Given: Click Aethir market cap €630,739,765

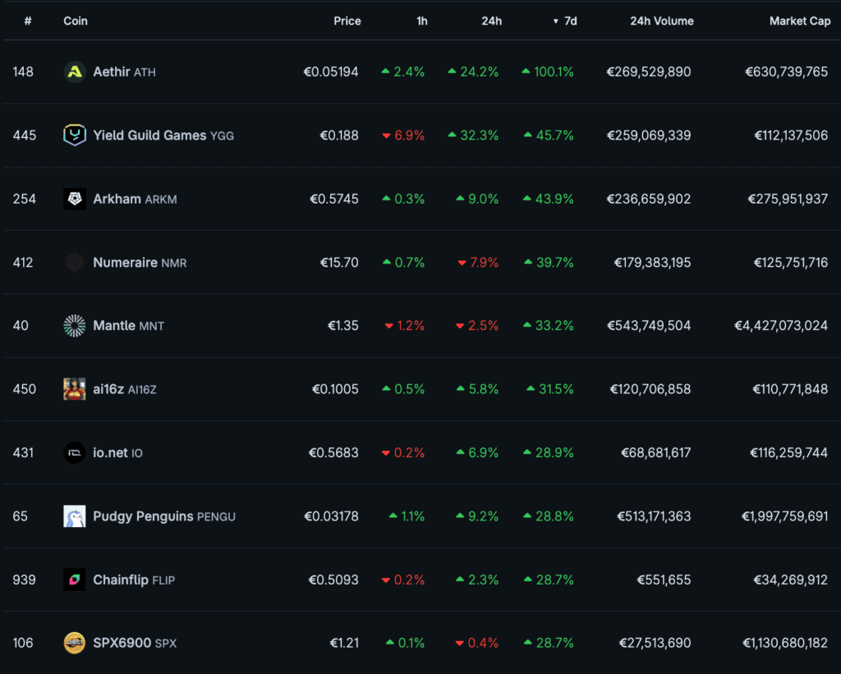Looking at the screenshot, I should (786, 72).
